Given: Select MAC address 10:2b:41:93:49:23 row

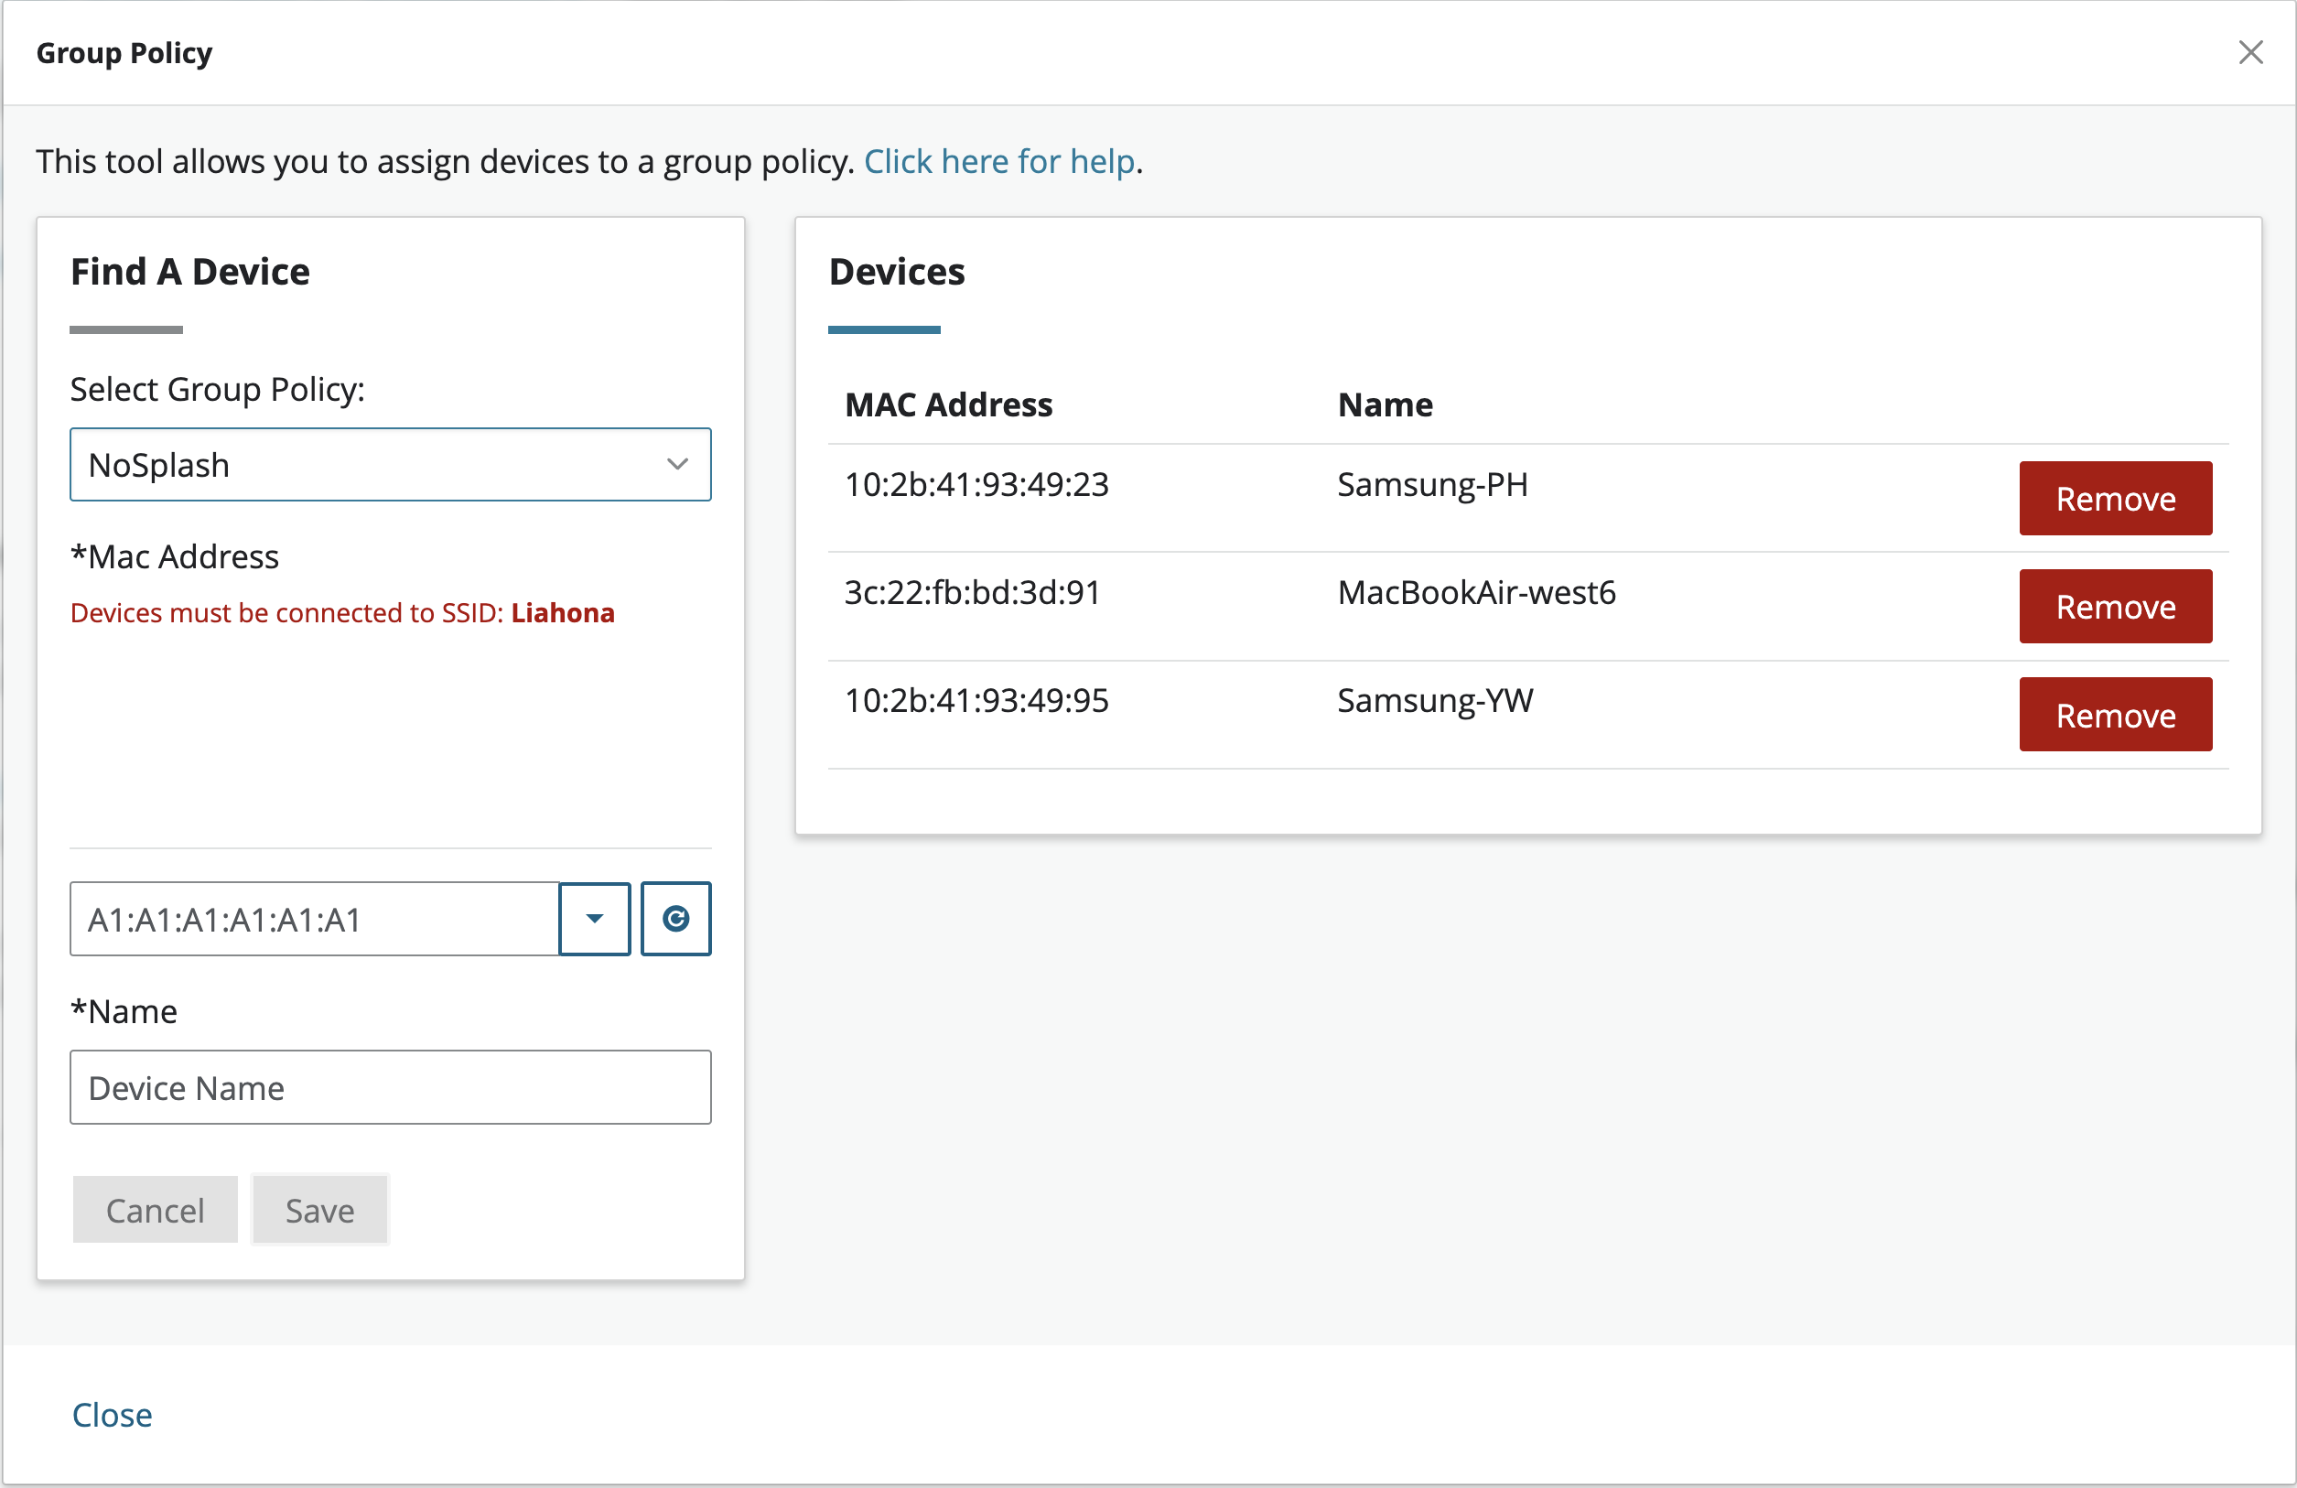Looking at the screenshot, I should point(976,484).
